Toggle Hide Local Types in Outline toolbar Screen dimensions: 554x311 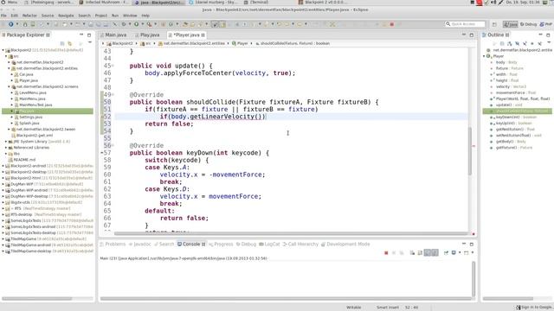(x=540, y=43)
